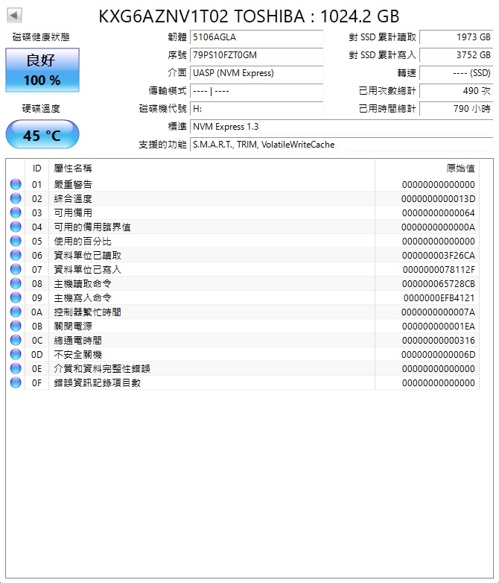The width and height of the screenshot is (499, 583).
Task: Select the 嚴重警告 attribute name
Action: coord(73,184)
